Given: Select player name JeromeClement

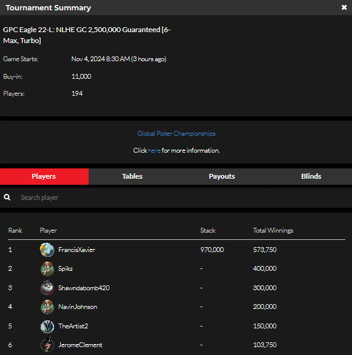Looking at the screenshot, I should pos(80,345).
